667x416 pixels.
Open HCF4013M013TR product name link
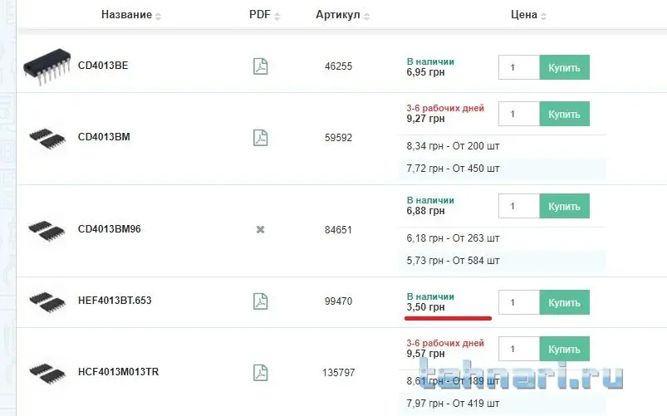[x=117, y=372]
